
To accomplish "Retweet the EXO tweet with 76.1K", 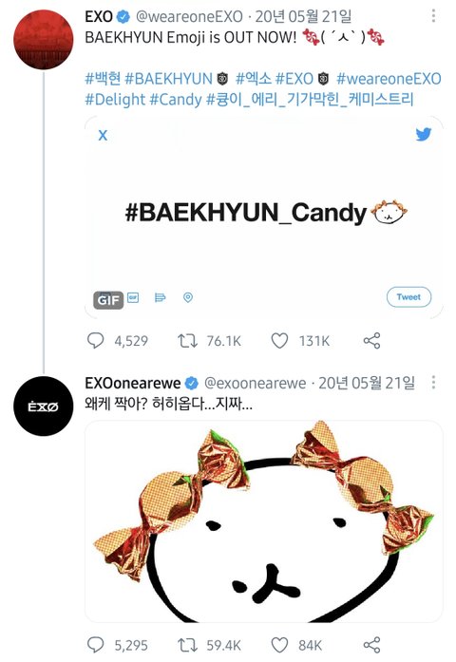I will point(187,341).
